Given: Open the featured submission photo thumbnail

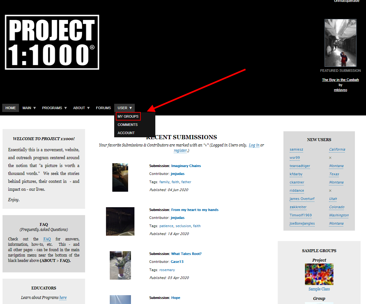Looking at the screenshot, I should 340,43.
